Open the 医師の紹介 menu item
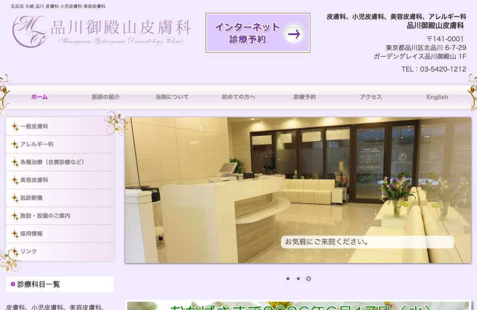477x310 pixels. tap(106, 97)
